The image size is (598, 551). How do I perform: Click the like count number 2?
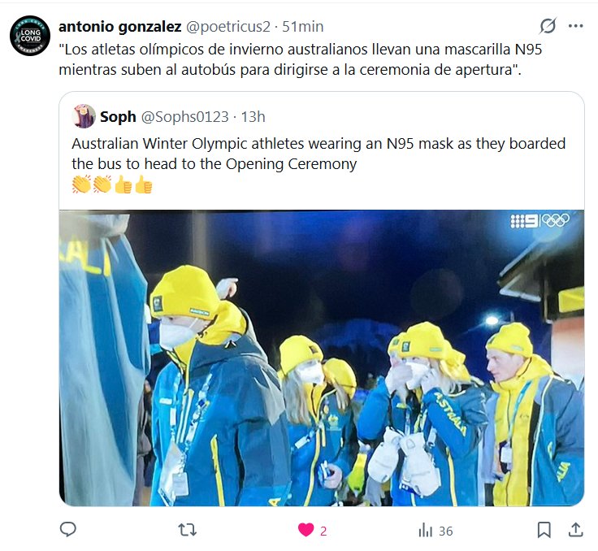pos(323,531)
